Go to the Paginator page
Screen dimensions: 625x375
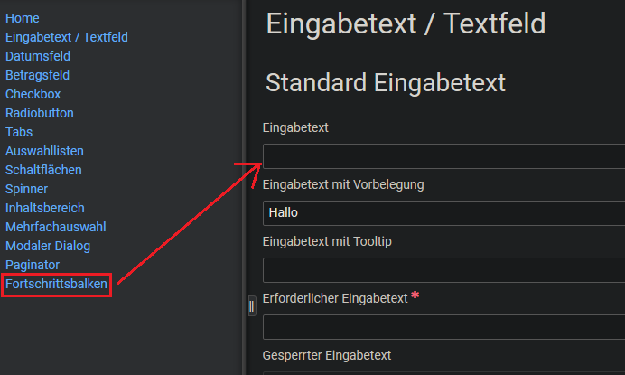coord(33,265)
